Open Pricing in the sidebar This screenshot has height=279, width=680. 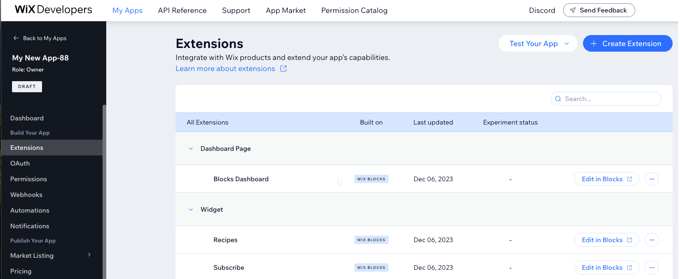21,271
